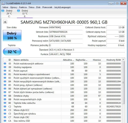Go to previous disk with left arrow
Viewport: 128px width, 123px height.
pyautogui.click(x=5, y=22)
